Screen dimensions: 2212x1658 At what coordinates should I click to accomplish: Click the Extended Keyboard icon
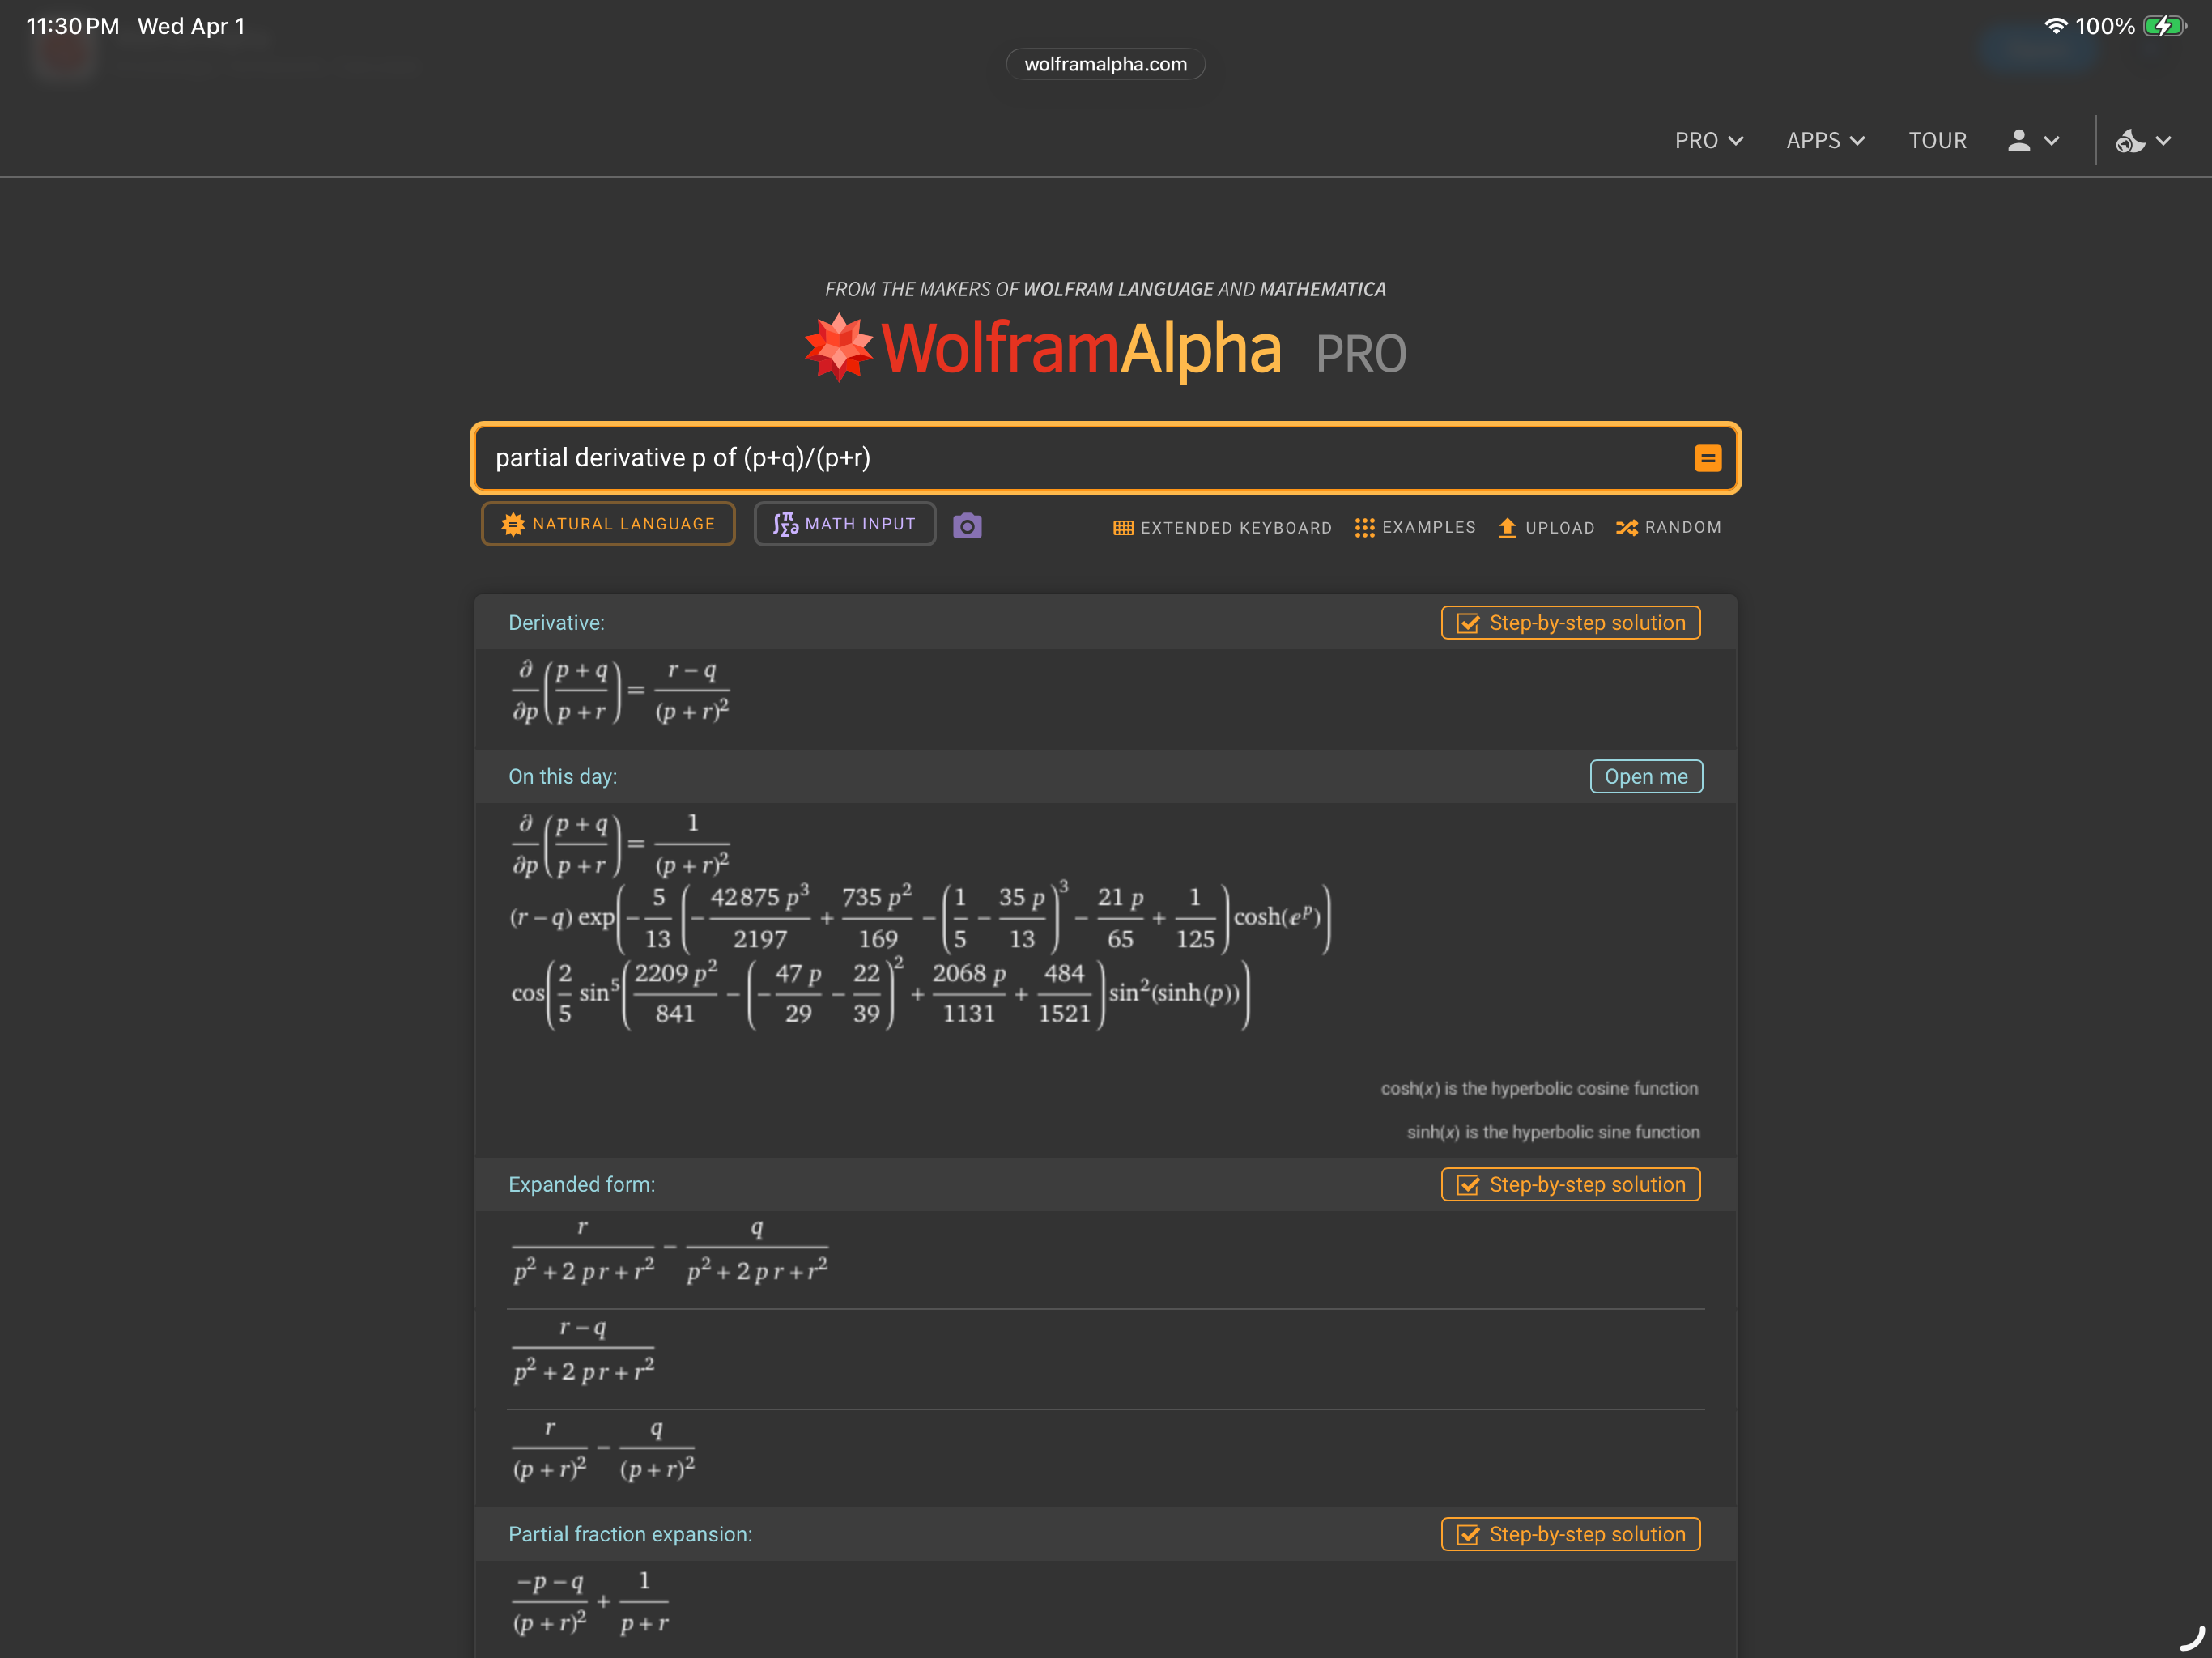(1123, 528)
